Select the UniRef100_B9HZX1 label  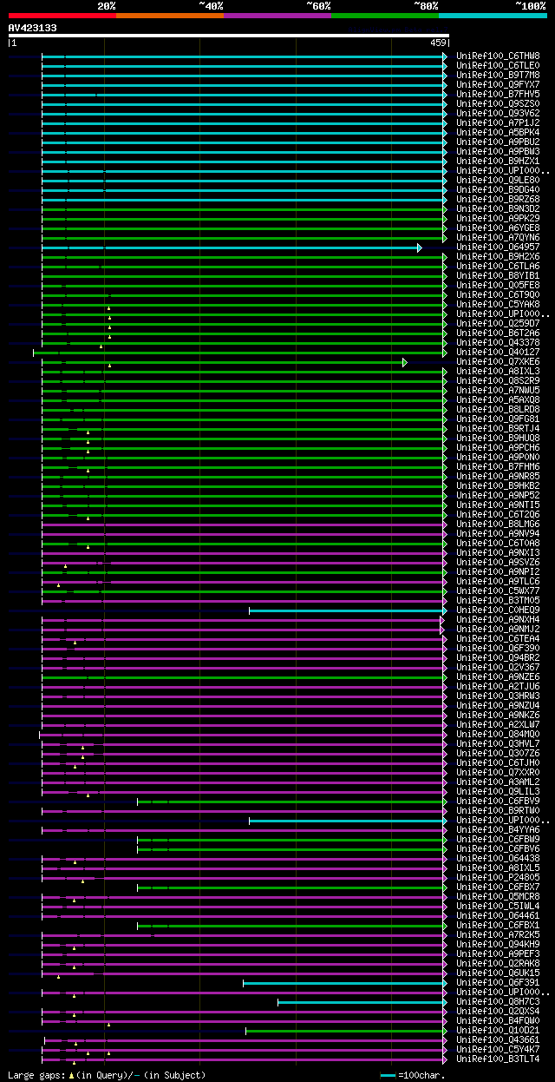click(x=498, y=161)
